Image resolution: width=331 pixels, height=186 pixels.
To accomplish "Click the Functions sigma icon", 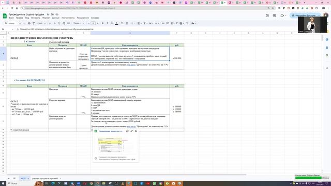I will [x=187, y=23].
